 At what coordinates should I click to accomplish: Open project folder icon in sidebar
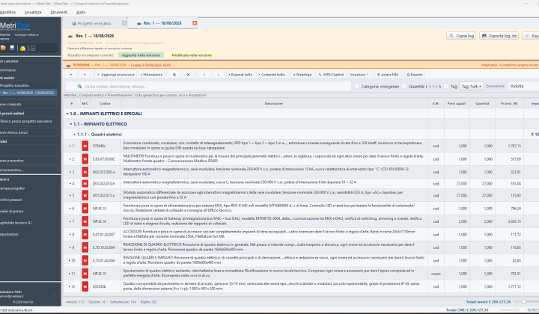[3, 48]
